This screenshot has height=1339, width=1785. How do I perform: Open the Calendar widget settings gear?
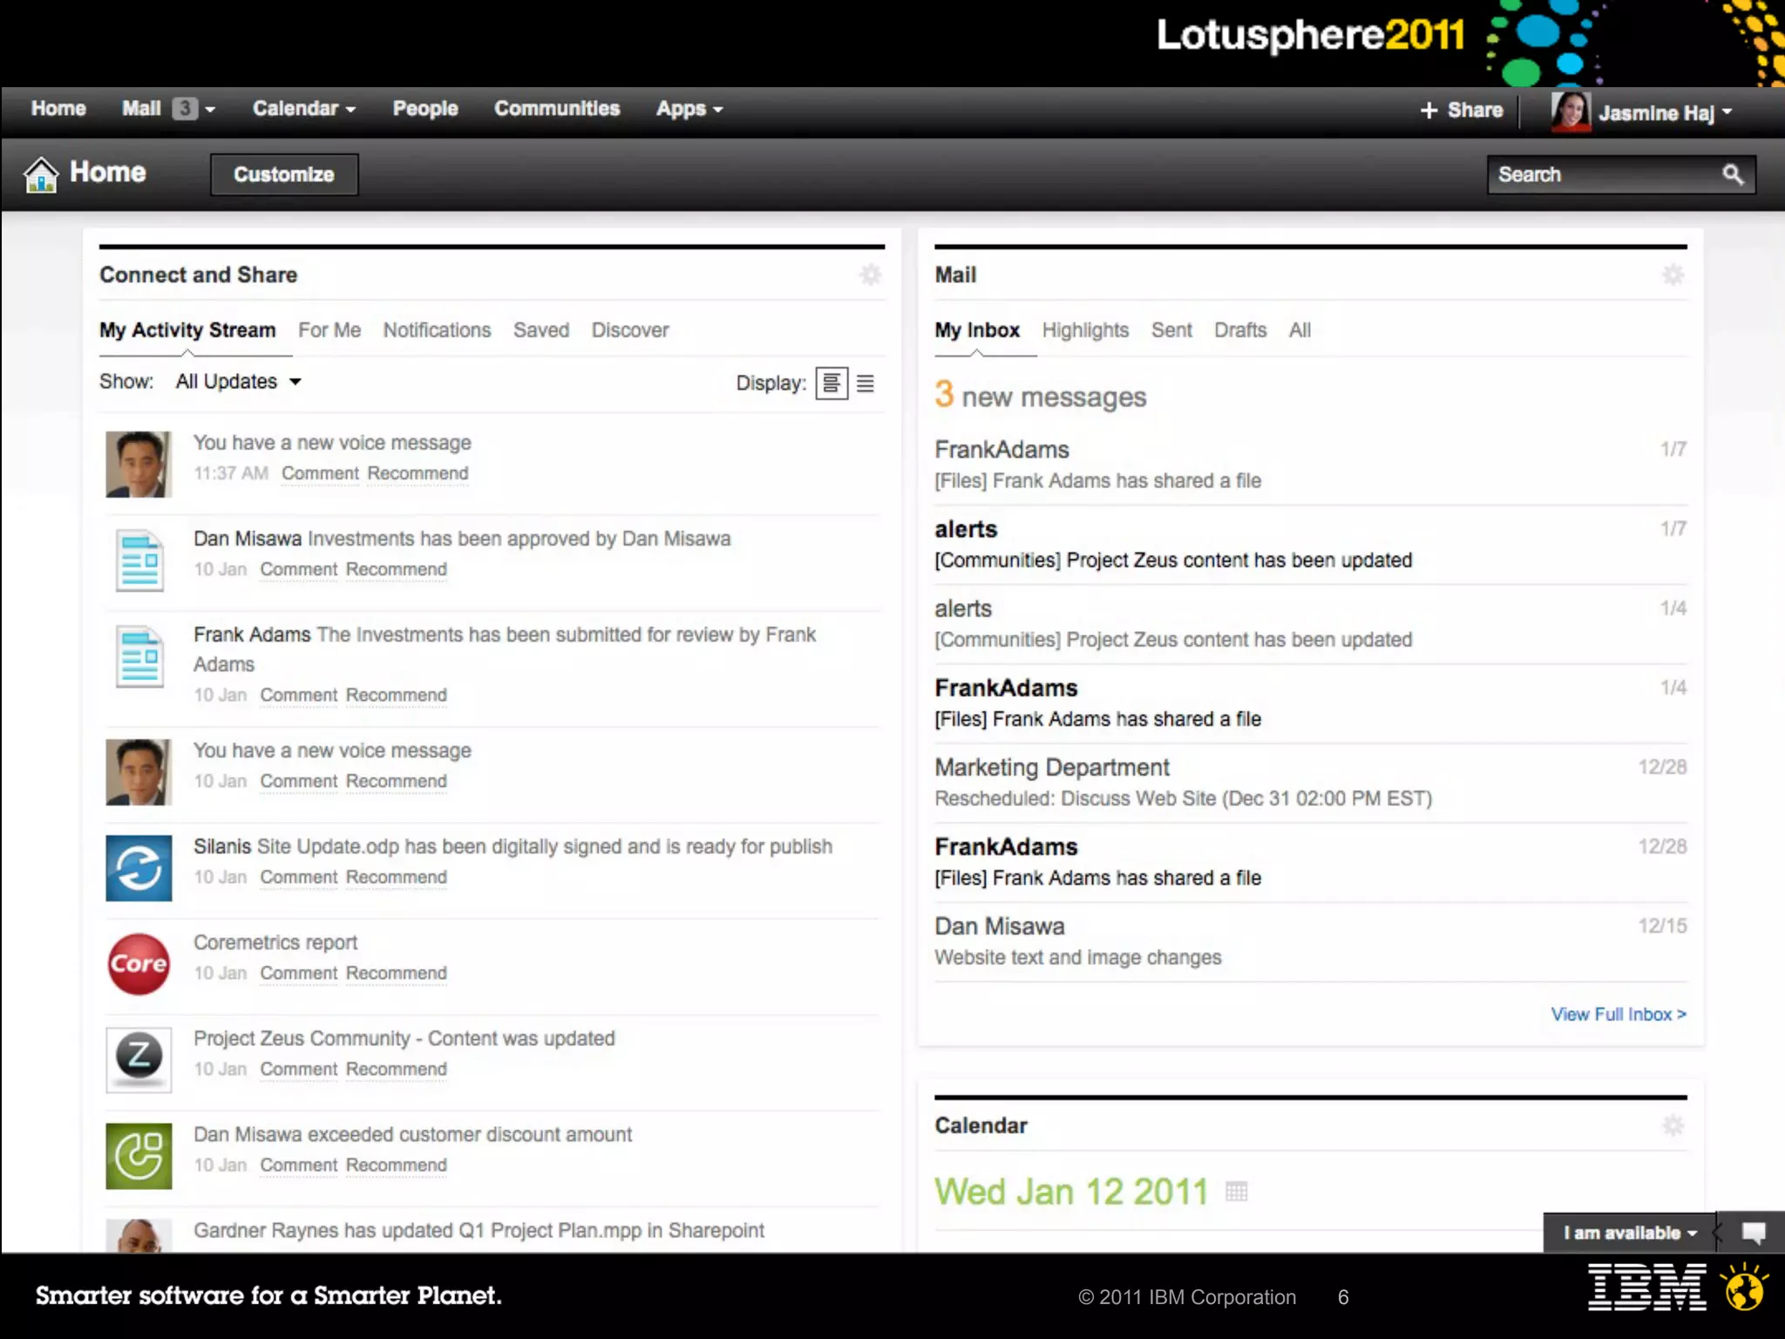click(x=1673, y=1125)
